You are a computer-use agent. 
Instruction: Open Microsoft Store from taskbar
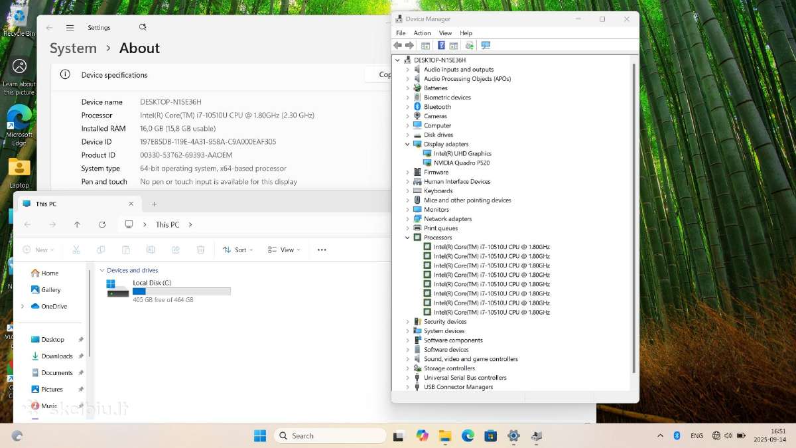pos(490,435)
